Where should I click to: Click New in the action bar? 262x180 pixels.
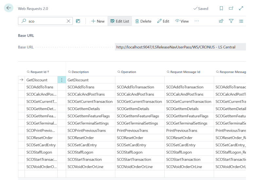[98, 21]
